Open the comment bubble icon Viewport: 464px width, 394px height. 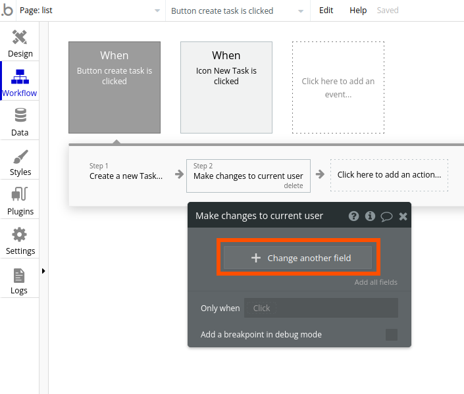[x=386, y=216]
